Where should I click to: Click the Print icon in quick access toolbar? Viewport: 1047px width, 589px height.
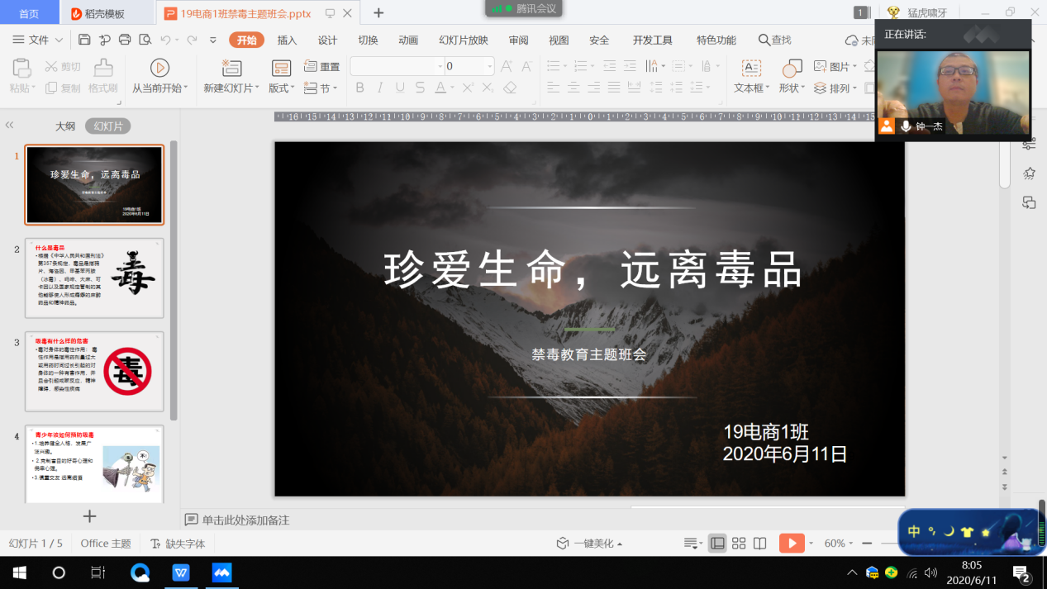tap(125, 40)
